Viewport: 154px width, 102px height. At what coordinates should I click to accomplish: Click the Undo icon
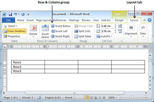[x=15, y=14]
